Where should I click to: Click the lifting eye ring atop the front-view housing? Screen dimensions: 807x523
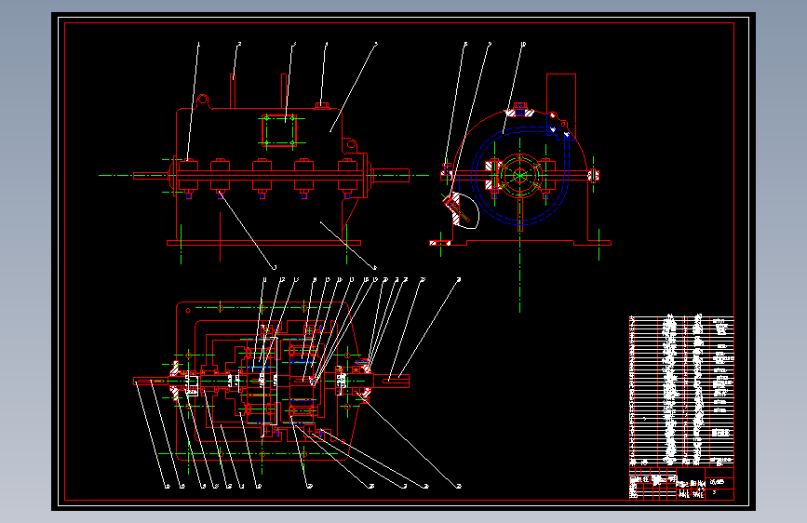(202, 100)
